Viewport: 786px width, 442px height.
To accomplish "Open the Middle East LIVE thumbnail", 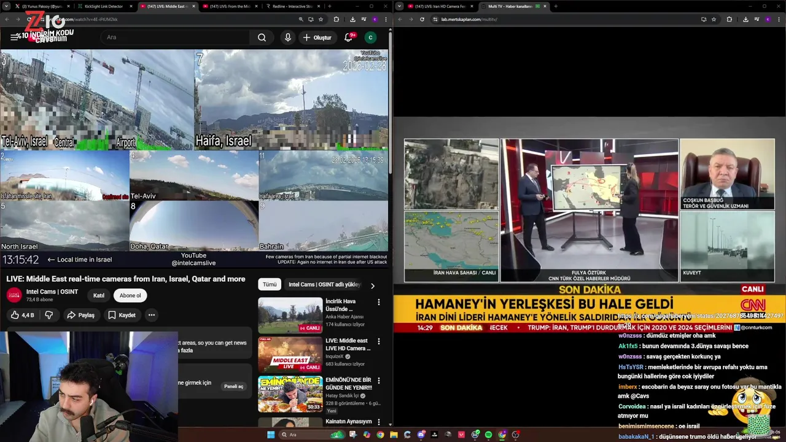I will click(290, 355).
